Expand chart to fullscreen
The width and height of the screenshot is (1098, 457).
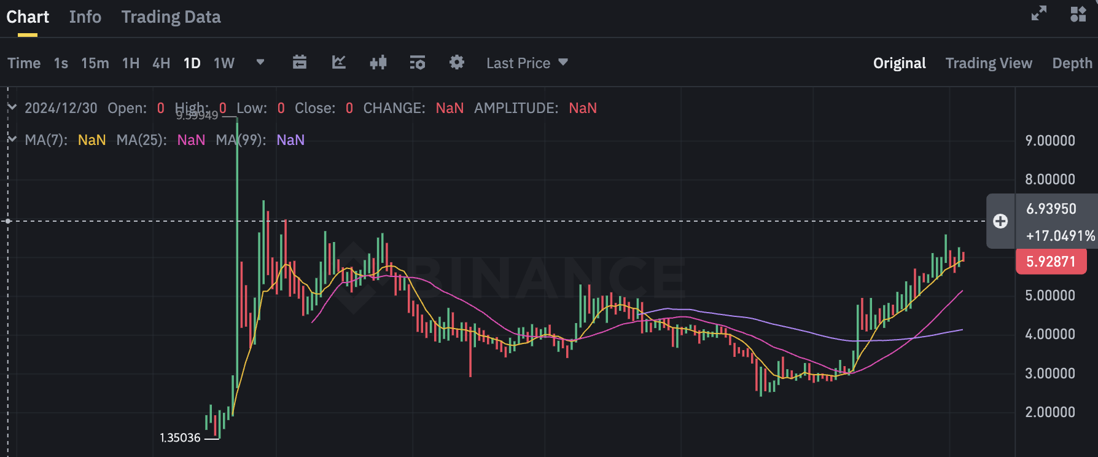click(x=1039, y=14)
